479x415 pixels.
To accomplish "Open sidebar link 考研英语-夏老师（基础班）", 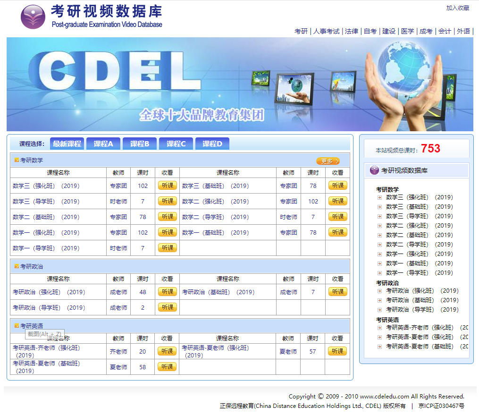I will (420, 347).
